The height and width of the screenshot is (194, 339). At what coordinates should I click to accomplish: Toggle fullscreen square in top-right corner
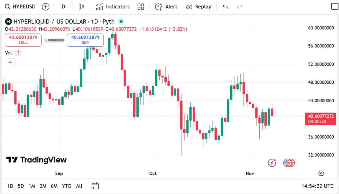coord(335,7)
